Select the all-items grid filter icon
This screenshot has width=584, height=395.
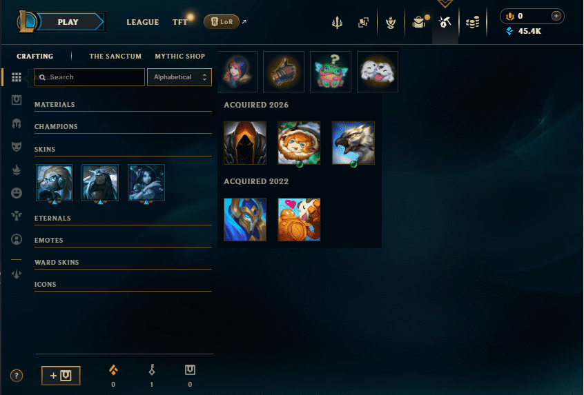click(17, 77)
